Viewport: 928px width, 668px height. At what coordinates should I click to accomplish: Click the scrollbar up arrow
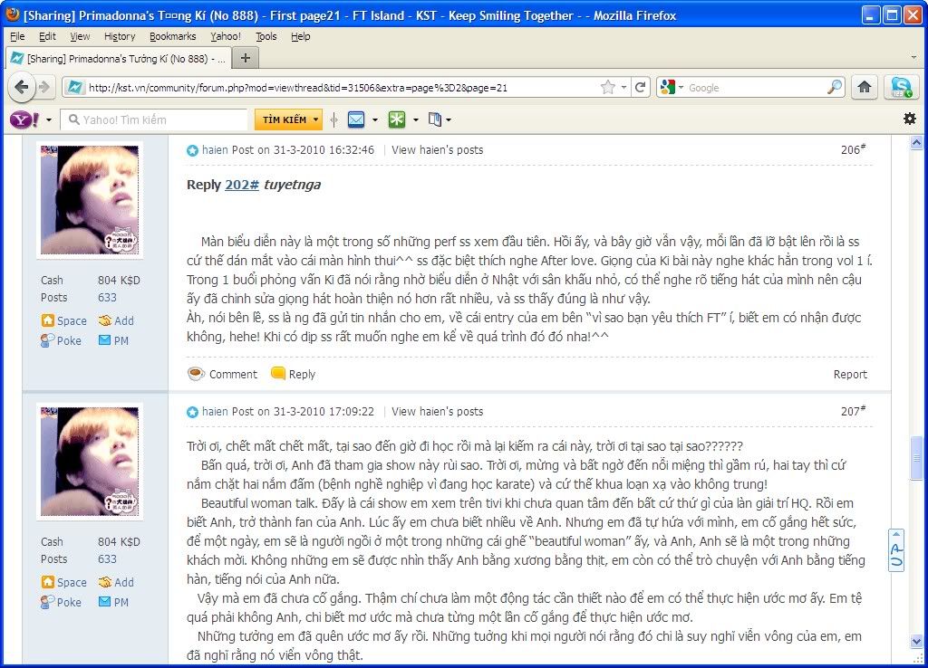click(x=916, y=142)
